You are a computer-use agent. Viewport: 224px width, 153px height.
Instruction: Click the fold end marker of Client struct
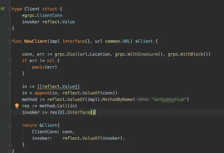[x=10, y=29]
